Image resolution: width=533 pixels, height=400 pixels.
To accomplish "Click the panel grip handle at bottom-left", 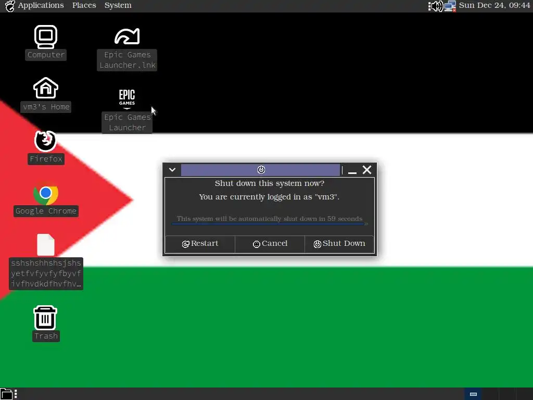I will pyautogui.click(x=16, y=394).
